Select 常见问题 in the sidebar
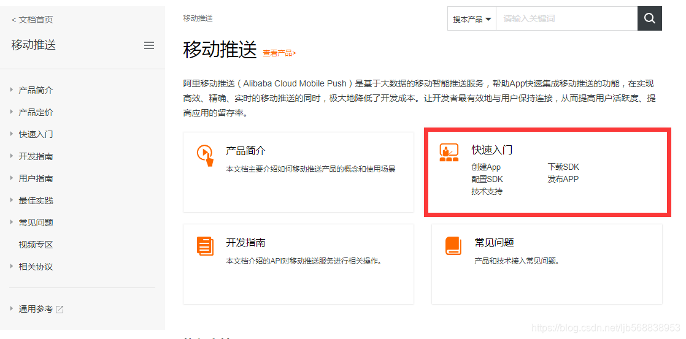Screen dimensions: 686x339 pos(36,223)
